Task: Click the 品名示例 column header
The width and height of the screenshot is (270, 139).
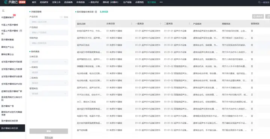Action: pyautogui.click(x=81, y=24)
